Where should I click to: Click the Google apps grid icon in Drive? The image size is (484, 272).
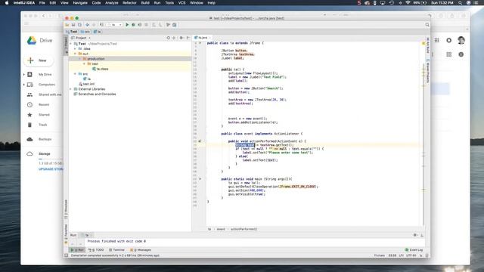click(x=437, y=40)
